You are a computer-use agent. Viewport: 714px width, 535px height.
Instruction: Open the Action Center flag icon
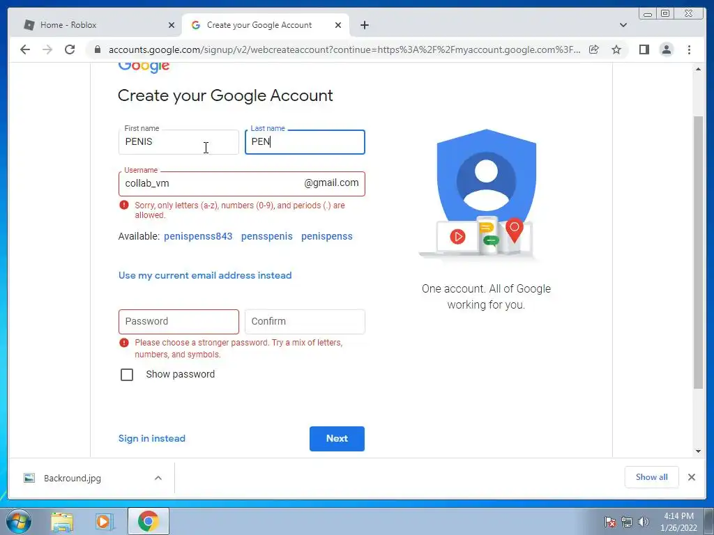pos(610,522)
